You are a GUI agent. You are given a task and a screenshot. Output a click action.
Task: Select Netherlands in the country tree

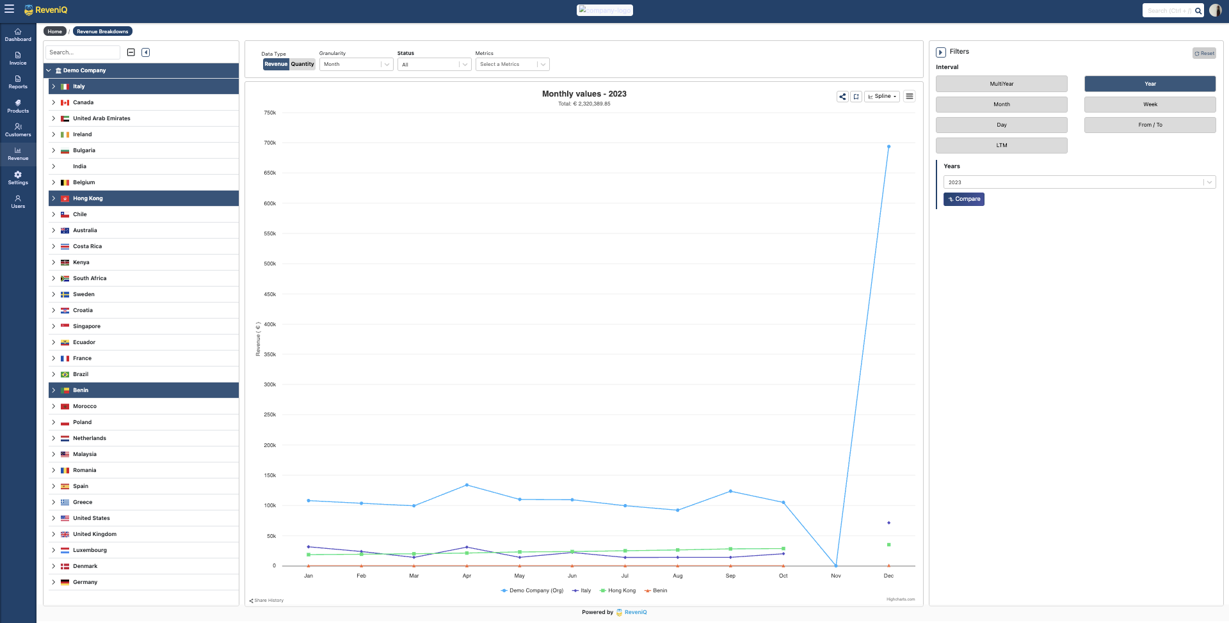(x=90, y=438)
